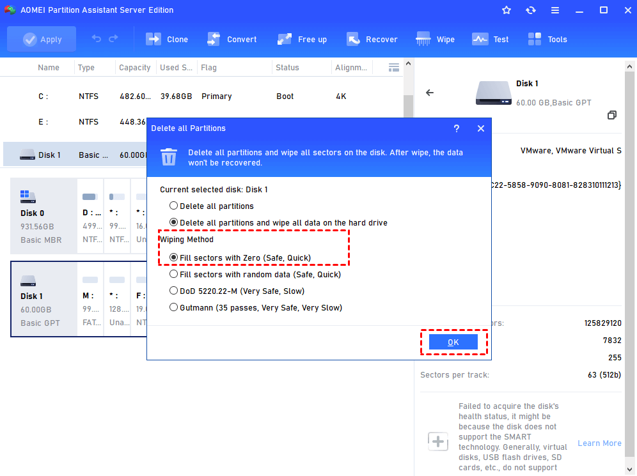Image resolution: width=637 pixels, height=476 pixels.
Task: Sort by Name column header
Action: pos(49,68)
